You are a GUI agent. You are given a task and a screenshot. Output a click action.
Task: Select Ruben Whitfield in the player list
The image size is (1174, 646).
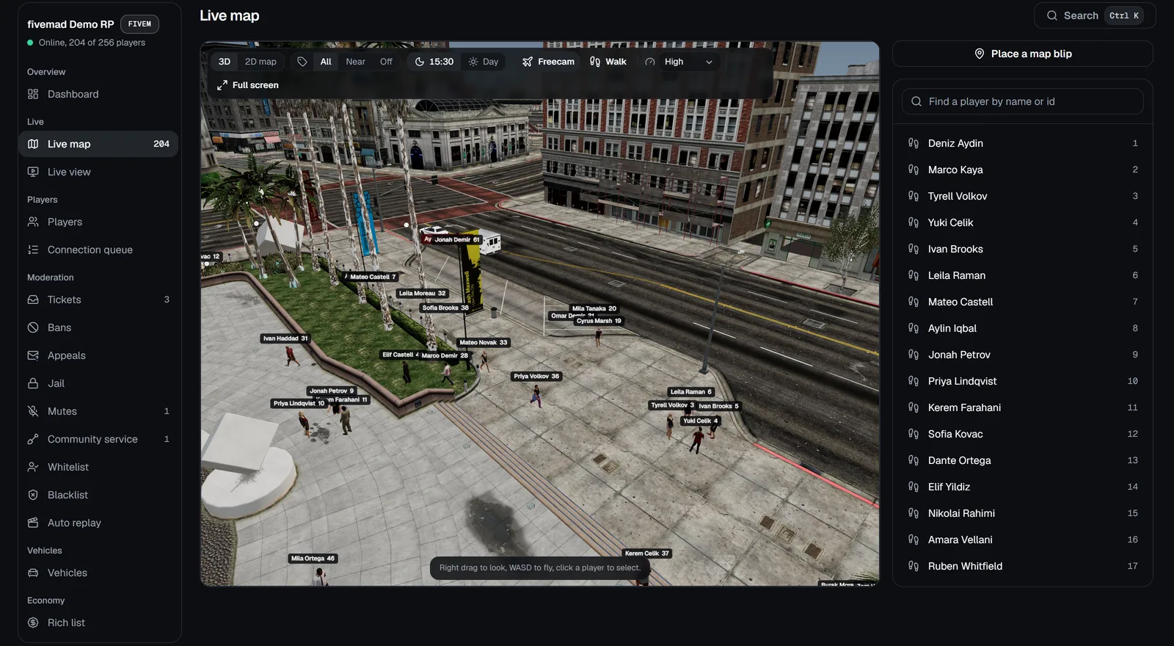coord(1023,566)
